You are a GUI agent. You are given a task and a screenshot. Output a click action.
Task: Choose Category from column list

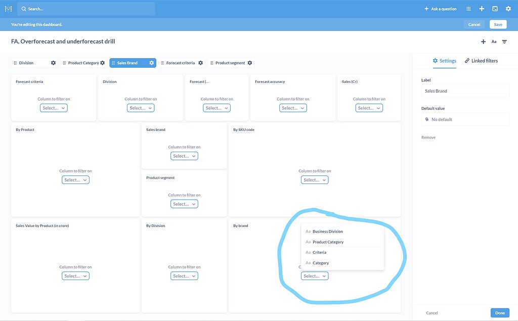(x=342, y=263)
